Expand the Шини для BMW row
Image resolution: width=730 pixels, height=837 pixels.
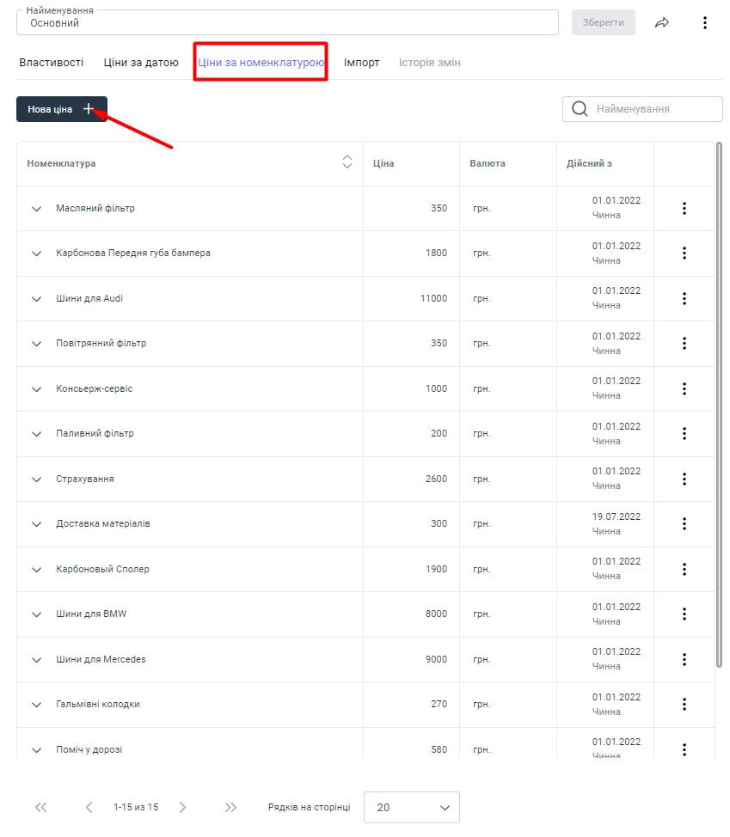pyautogui.click(x=36, y=614)
